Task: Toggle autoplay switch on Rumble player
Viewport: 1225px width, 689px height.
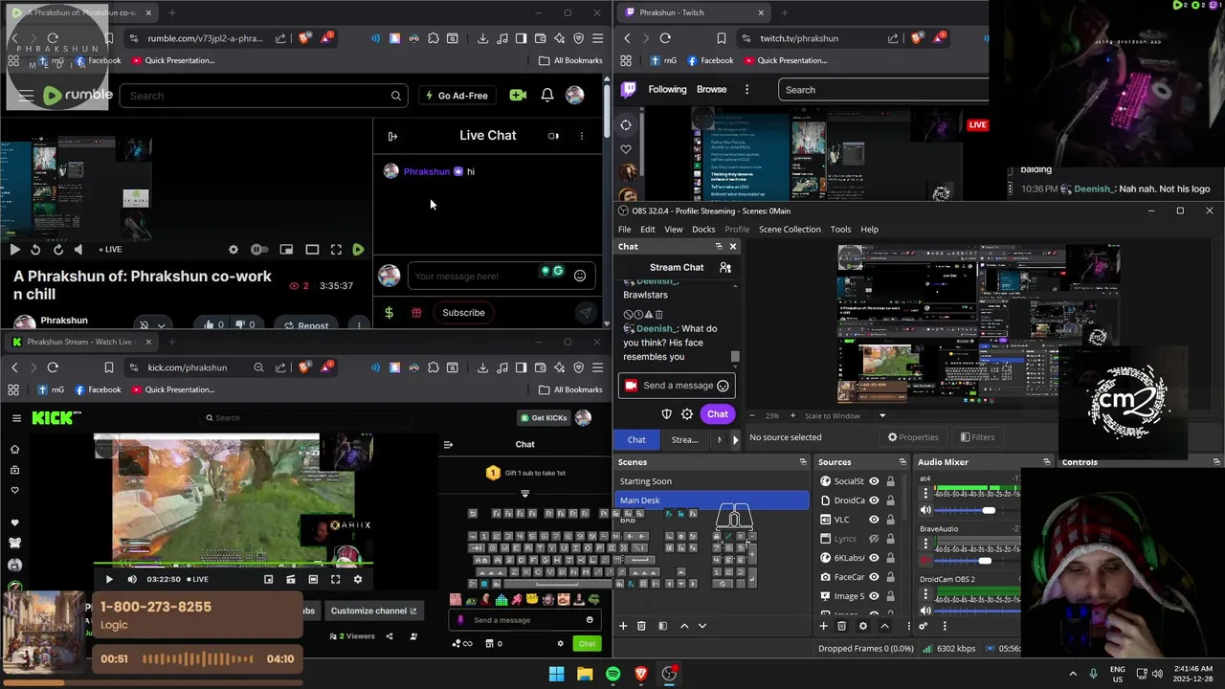Action: [x=259, y=250]
